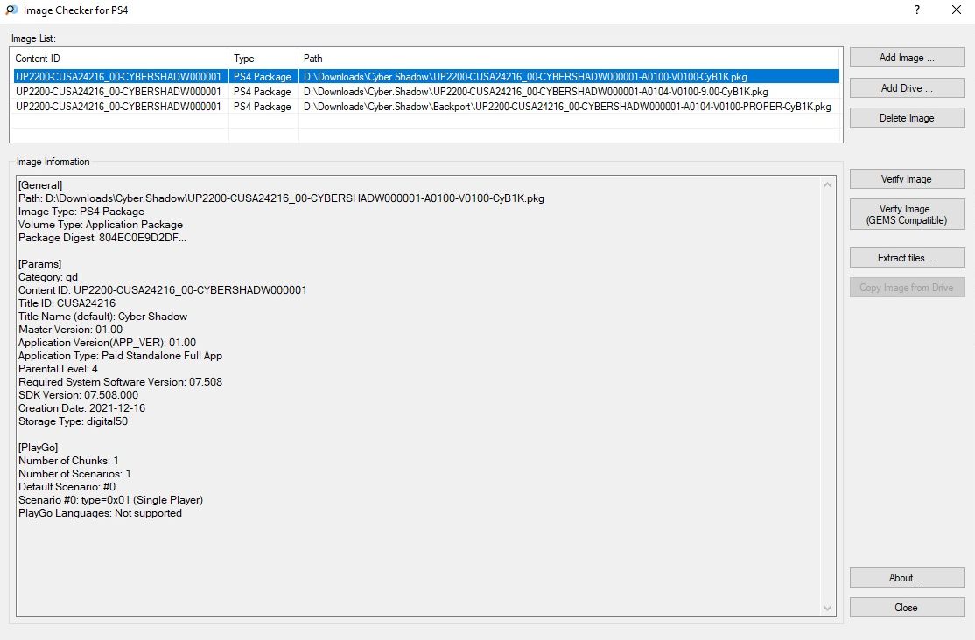Click the Volume Type: Application Package line

pos(100,225)
